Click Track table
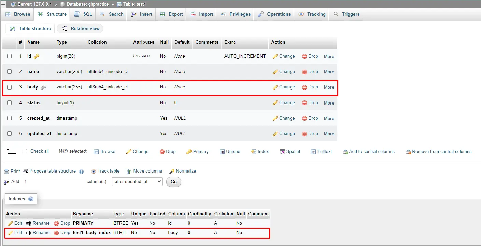This screenshot has height=246, width=481. click(105, 171)
